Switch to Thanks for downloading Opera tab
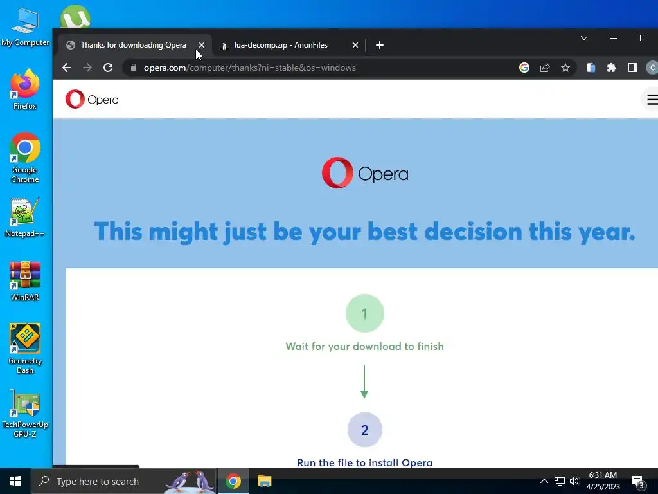The image size is (658, 494). 134,45
